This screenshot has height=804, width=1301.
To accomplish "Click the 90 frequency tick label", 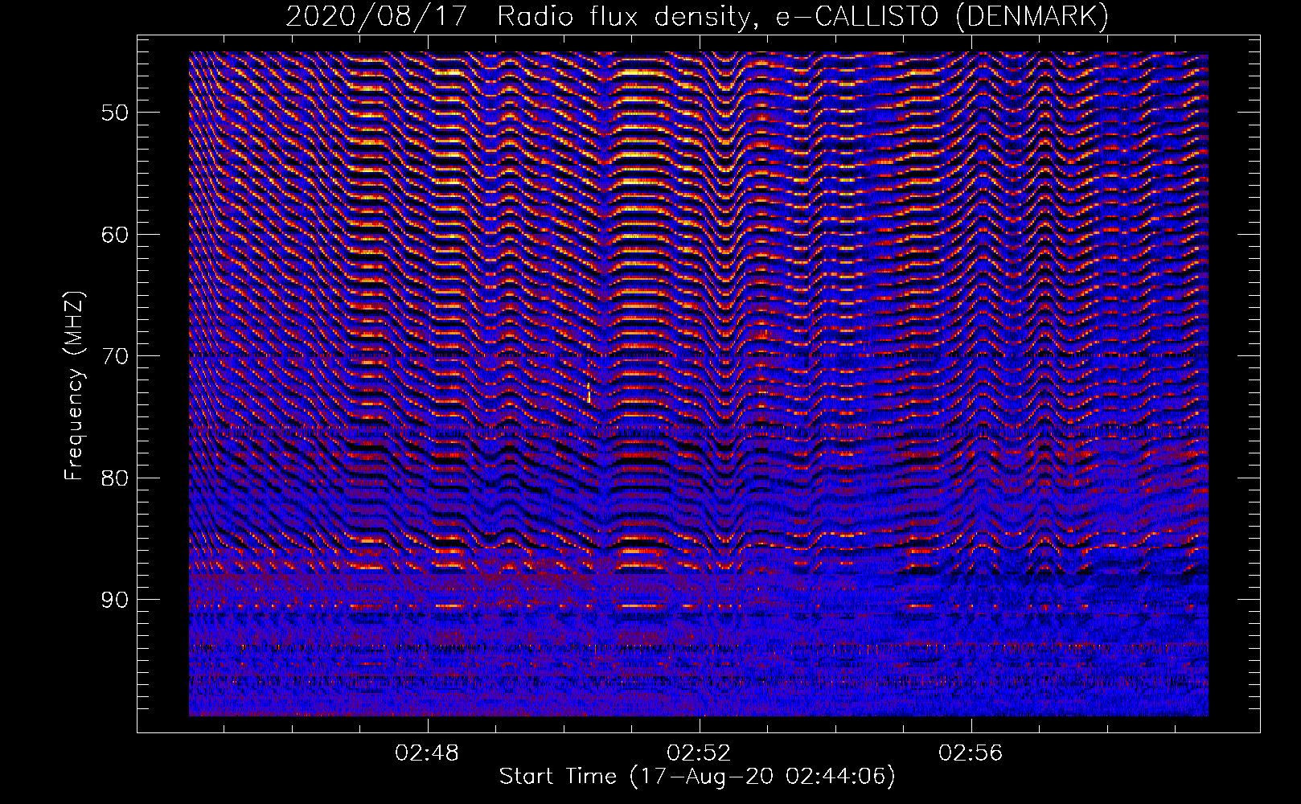I will point(115,600).
